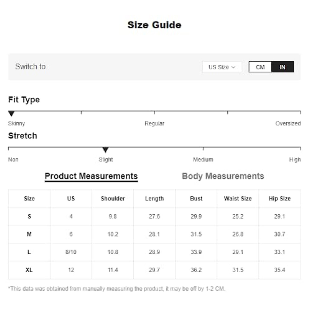Viewport: 311px width, 311px height.
Task: Click the Oversized fit label
Action: [x=288, y=123]
